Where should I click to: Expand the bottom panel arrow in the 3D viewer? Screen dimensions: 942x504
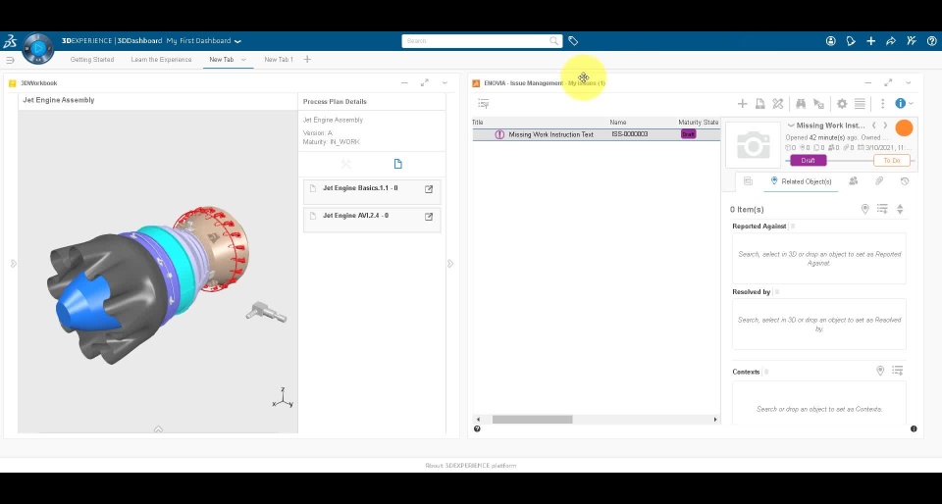click(158, 429)
